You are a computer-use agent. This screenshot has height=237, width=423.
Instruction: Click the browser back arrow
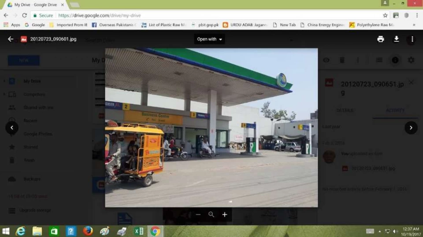6,15
